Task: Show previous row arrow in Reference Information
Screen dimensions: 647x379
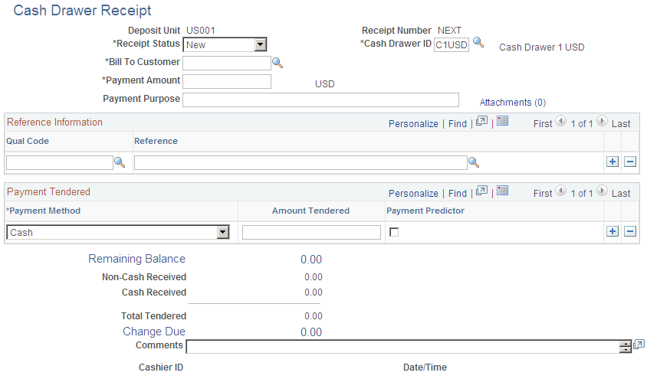Action: [x=561, y=121]
